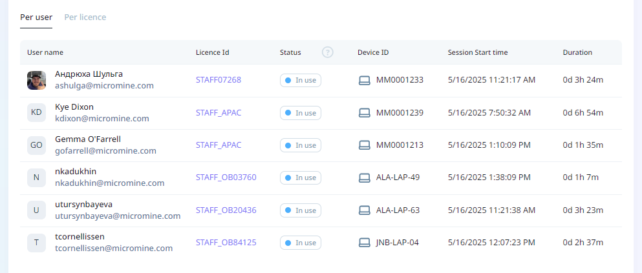Open licence link STAFF07268
Viewport: 642px width, 273px height.
pos(219,80)
